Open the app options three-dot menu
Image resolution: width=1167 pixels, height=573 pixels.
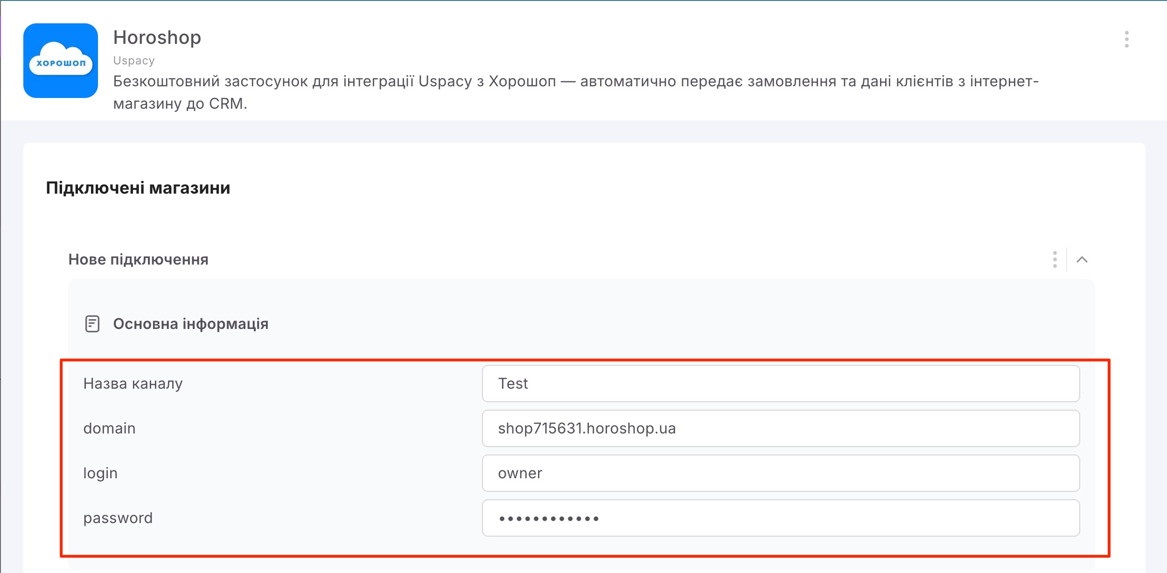[1126, 39]
